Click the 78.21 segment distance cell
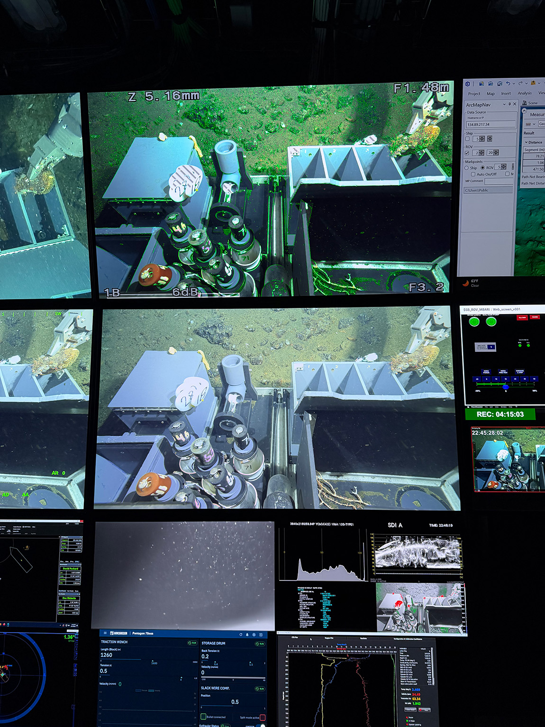Image resolution: width=545 pixels, height=727 pixels. [x=534, y=156]
